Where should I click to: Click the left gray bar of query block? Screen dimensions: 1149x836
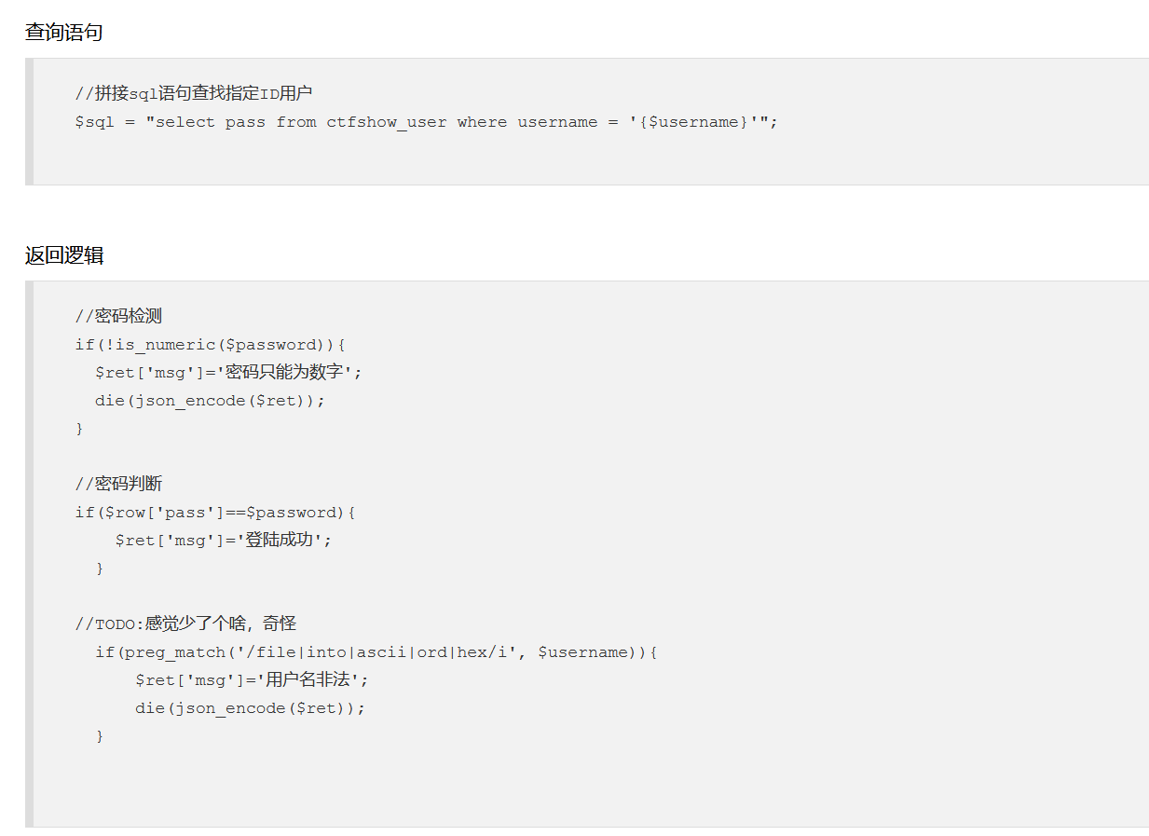pos(29,121)
